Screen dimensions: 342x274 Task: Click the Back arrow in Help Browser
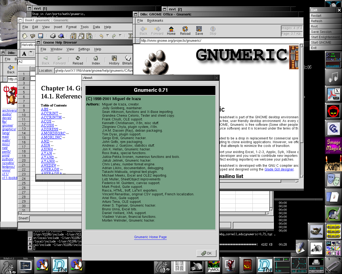(x=46, y=60)
